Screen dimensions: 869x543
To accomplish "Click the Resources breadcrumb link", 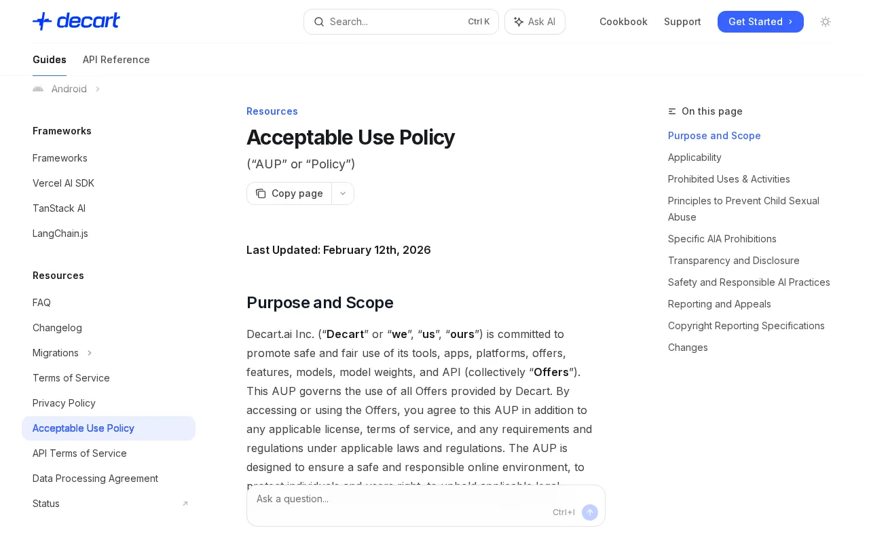I will (272, 111).
